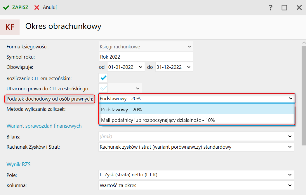Click the KF module logo icon
Screen dimensions: 306x195
click(x=10, y=27)
